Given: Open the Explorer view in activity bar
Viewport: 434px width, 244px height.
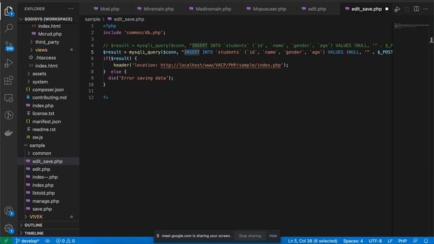Looking at the screenshot, I should [9, 11].
